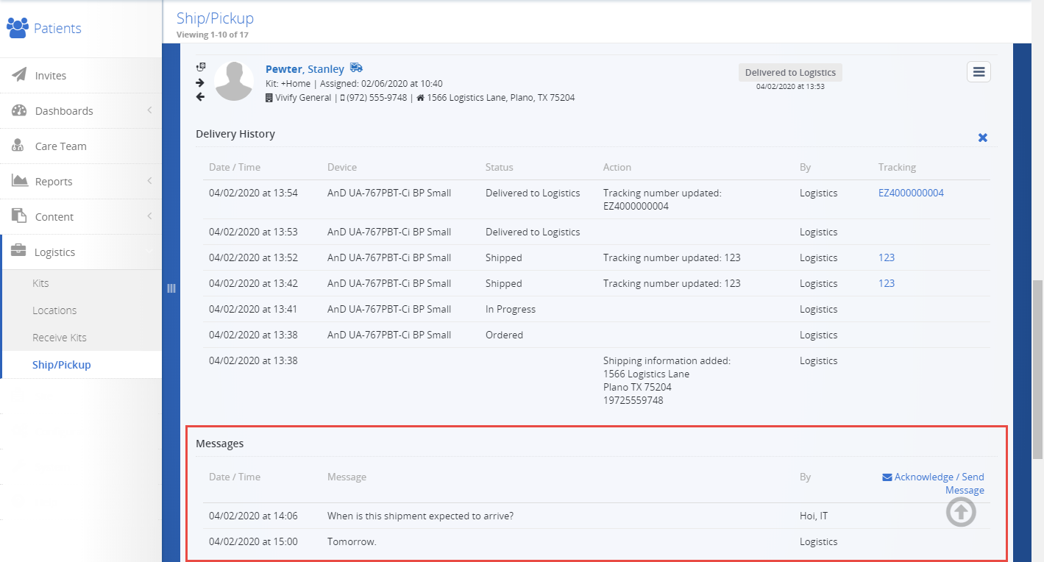
Task: Click the page vertical scrollbar
Action: pos(1037,368)
